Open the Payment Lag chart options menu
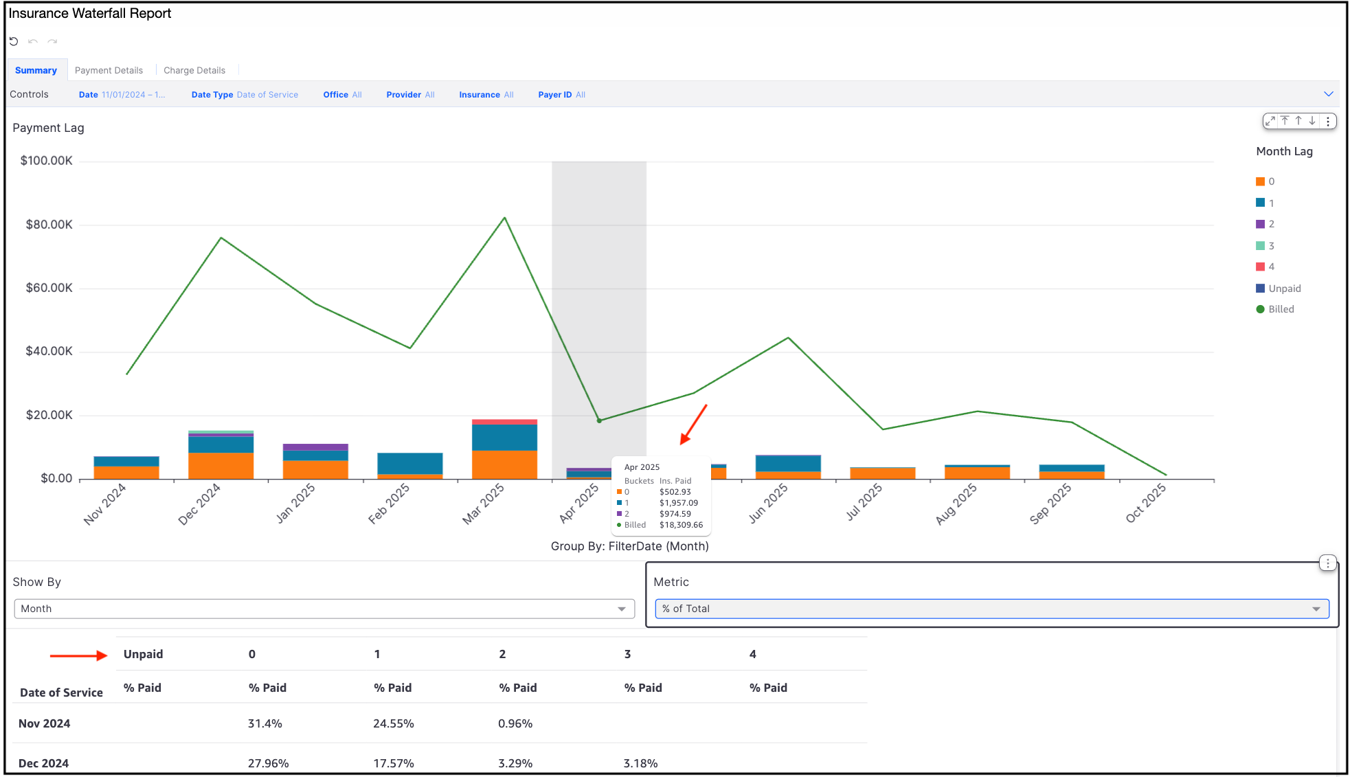Screen dimensions: 1350x777 1328,121
